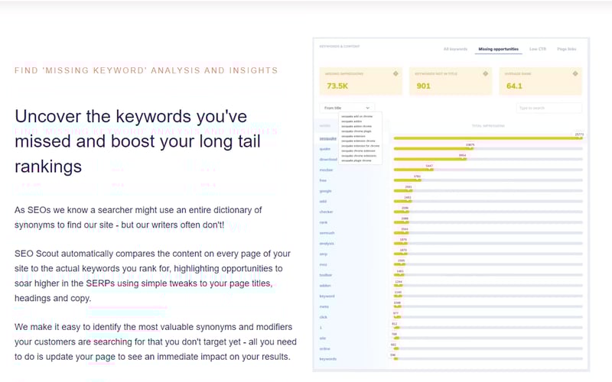Click the 'Uncover the keywords you've missed' heading
612x382 pixels.
pyautogui.click(x=138, y=141)
